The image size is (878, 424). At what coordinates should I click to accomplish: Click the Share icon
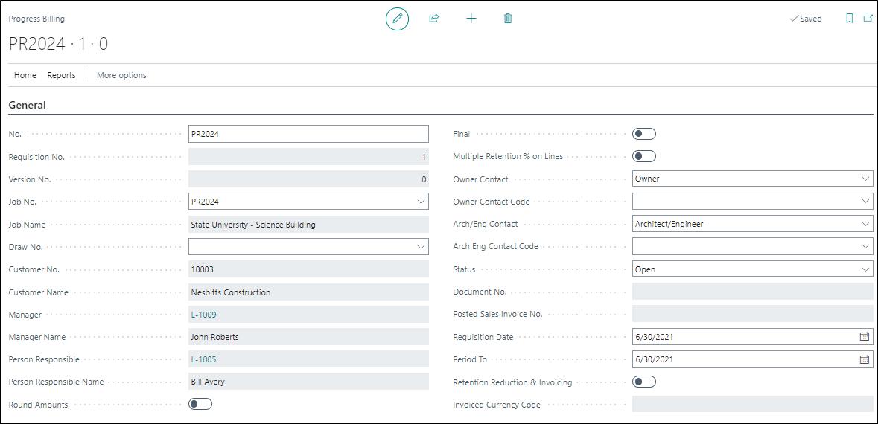[x=434, y=19]
